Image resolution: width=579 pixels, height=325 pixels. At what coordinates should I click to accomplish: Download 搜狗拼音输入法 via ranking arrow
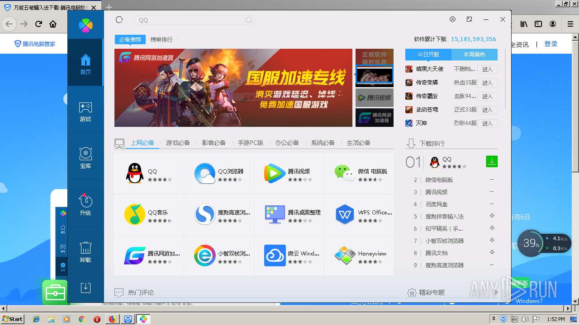click(x=492, y=216)
